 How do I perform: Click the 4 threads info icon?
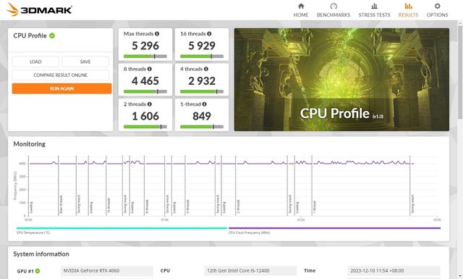pos(206,69)
